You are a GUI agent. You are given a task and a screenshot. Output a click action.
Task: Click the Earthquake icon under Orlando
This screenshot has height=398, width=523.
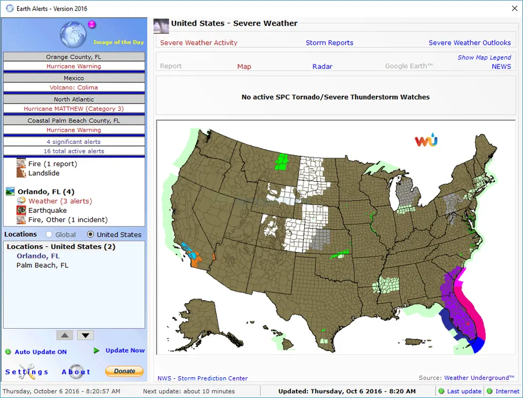pyautogui.click(x=21, y=210)
